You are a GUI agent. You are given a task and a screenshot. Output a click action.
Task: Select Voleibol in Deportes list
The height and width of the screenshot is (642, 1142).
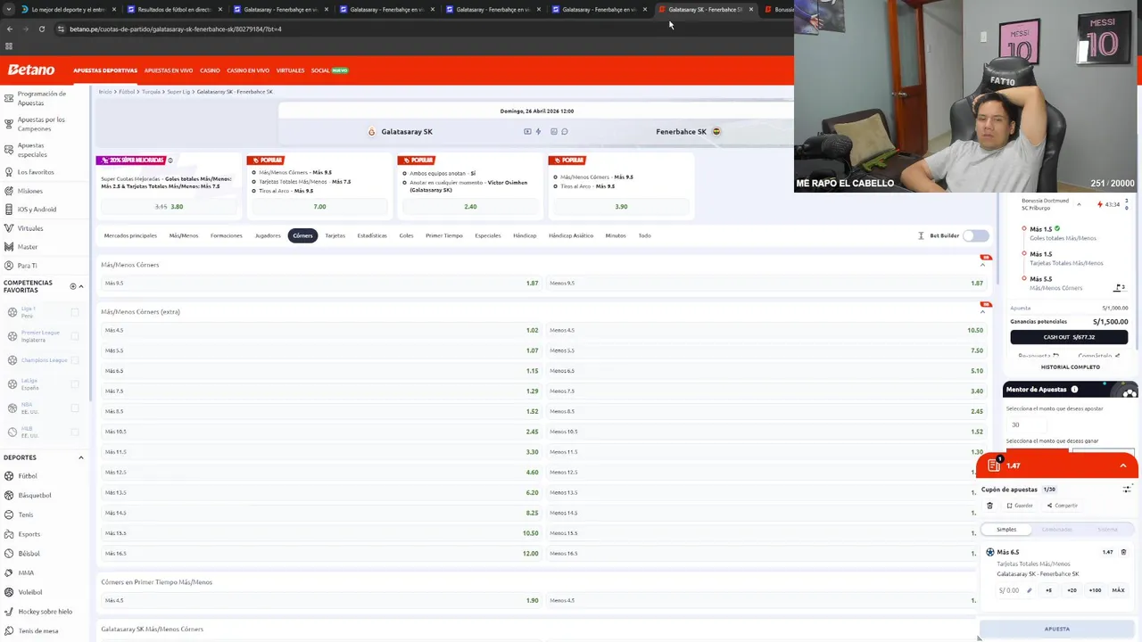coord(30,592)
